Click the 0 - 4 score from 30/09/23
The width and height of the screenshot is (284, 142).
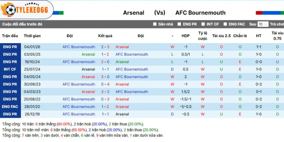[x=105, y=84]
